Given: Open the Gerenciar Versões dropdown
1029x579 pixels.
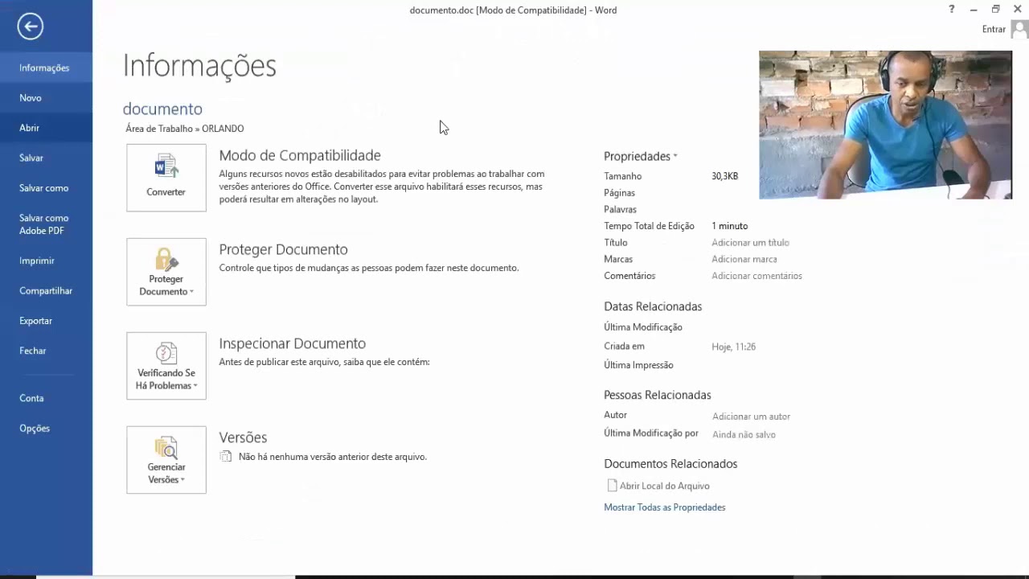Looking at the screenshot, I should click(166, 460).
